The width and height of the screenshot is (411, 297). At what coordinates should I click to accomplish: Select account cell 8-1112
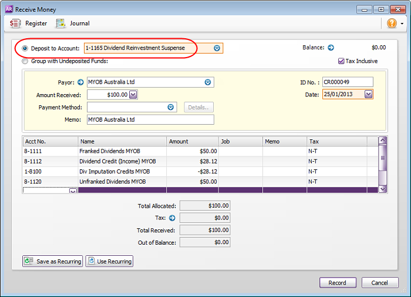click(50, 161)
